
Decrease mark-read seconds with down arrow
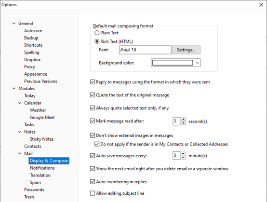click(183, 123)
